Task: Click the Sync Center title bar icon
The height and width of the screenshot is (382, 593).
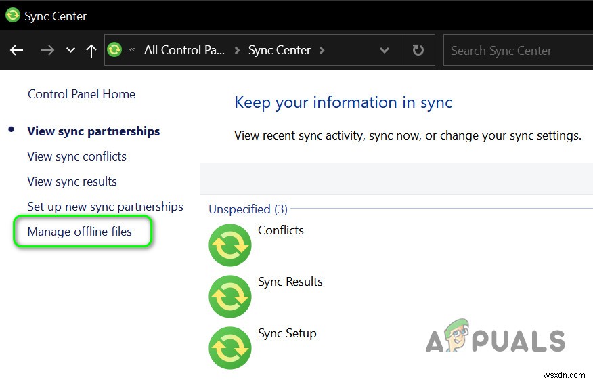Action: 12,16
